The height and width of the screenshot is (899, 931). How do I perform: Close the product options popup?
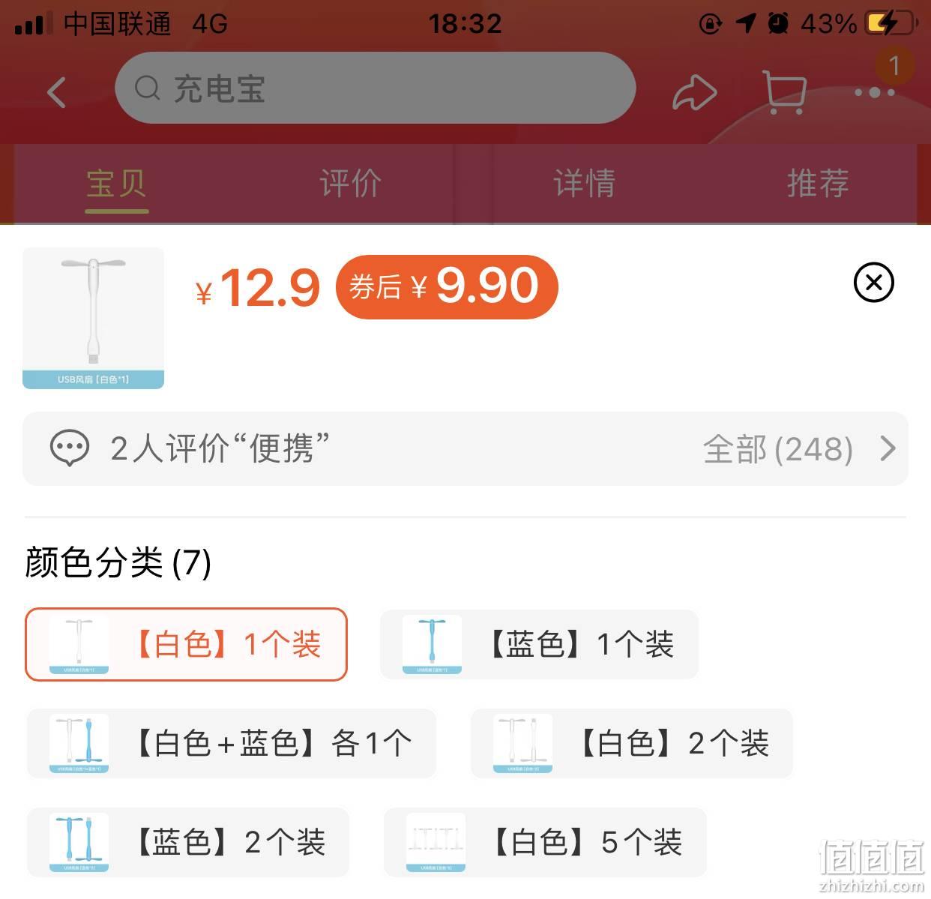coord(874,283)
